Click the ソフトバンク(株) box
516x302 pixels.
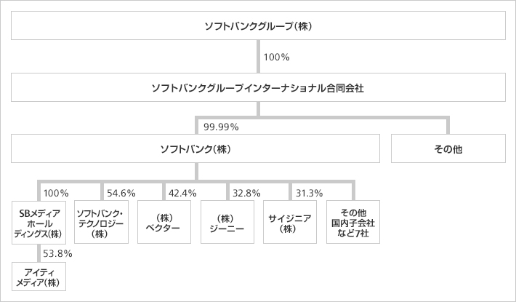(195, 148)
